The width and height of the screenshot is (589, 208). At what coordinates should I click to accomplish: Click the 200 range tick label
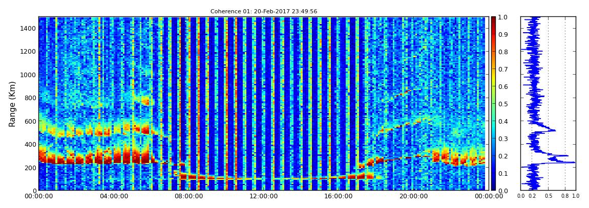tap(30, 168)
